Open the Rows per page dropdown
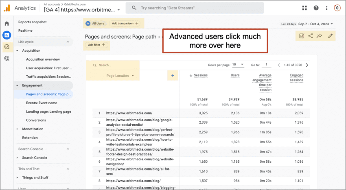This screenshot has width=346, height=190. tap(238, 65)
